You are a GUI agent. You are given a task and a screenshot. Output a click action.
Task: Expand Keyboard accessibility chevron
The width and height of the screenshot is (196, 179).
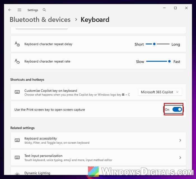(180, 140)
